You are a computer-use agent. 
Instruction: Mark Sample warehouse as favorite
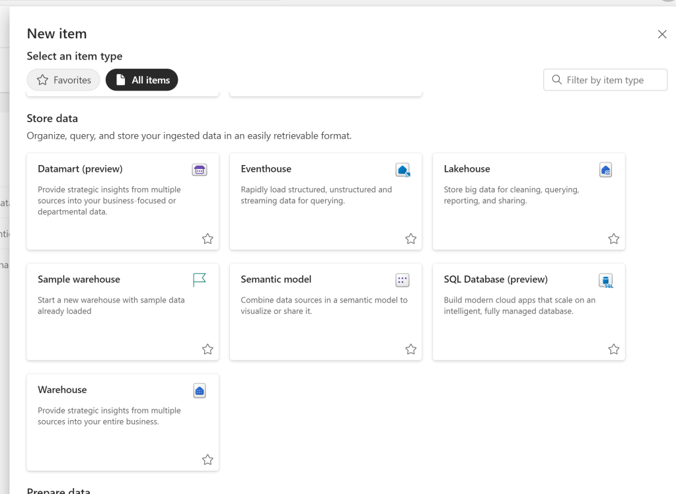point(207,349)
